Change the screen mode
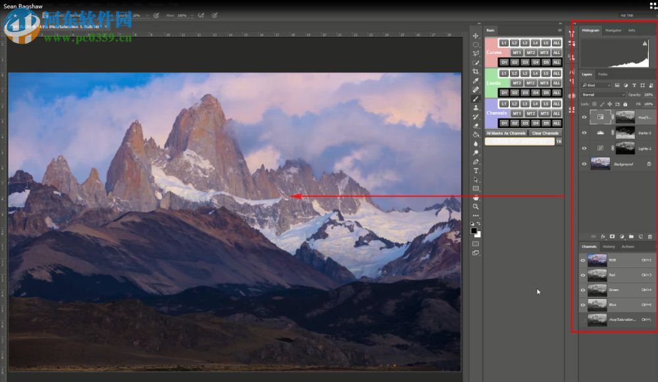 476,253
